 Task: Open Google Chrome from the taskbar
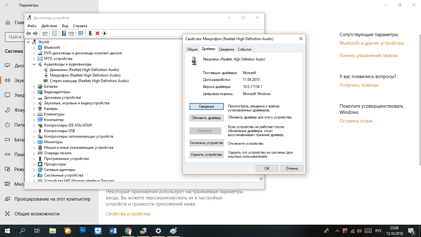coord(128,231)
